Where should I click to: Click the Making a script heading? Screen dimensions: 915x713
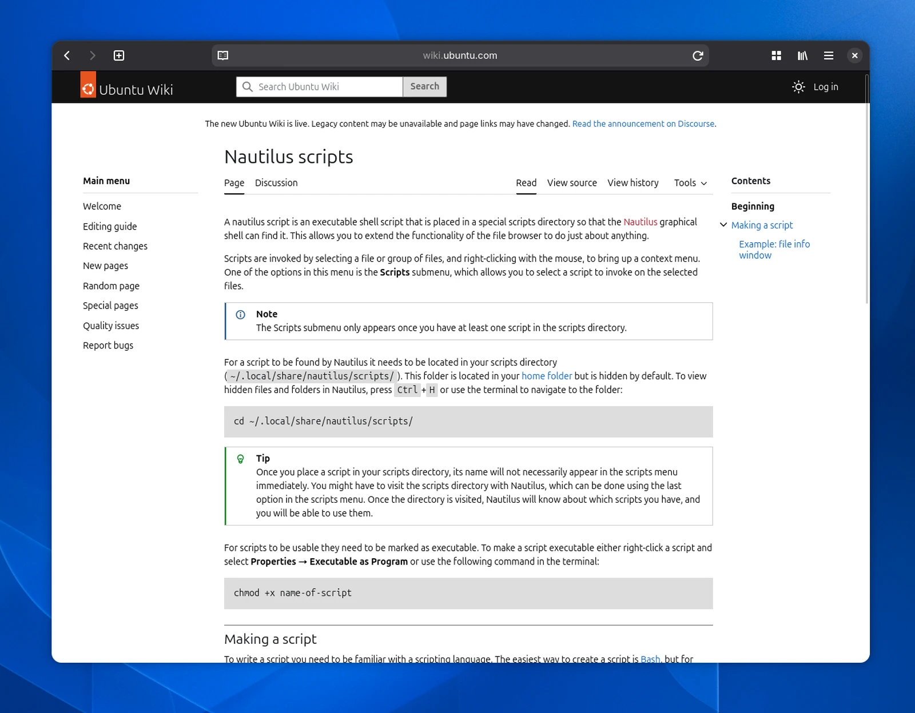click(270, 639)
